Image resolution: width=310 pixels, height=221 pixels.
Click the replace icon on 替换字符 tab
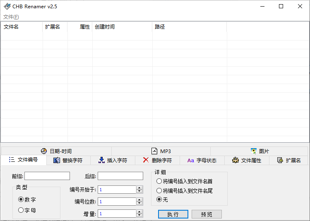[x=57, y=160]
